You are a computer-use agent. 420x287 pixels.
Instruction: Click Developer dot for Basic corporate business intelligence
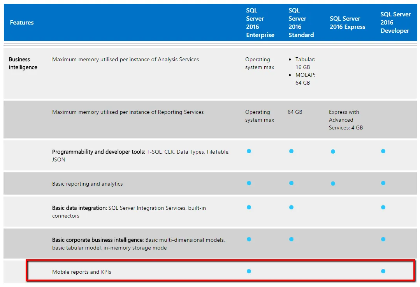coord(383,239)
